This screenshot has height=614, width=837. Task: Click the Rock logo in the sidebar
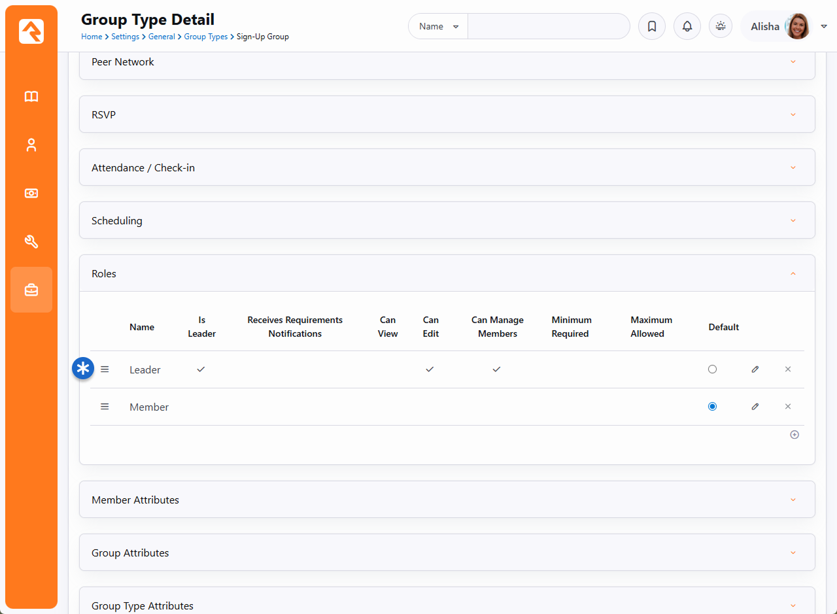click(31, 31)
